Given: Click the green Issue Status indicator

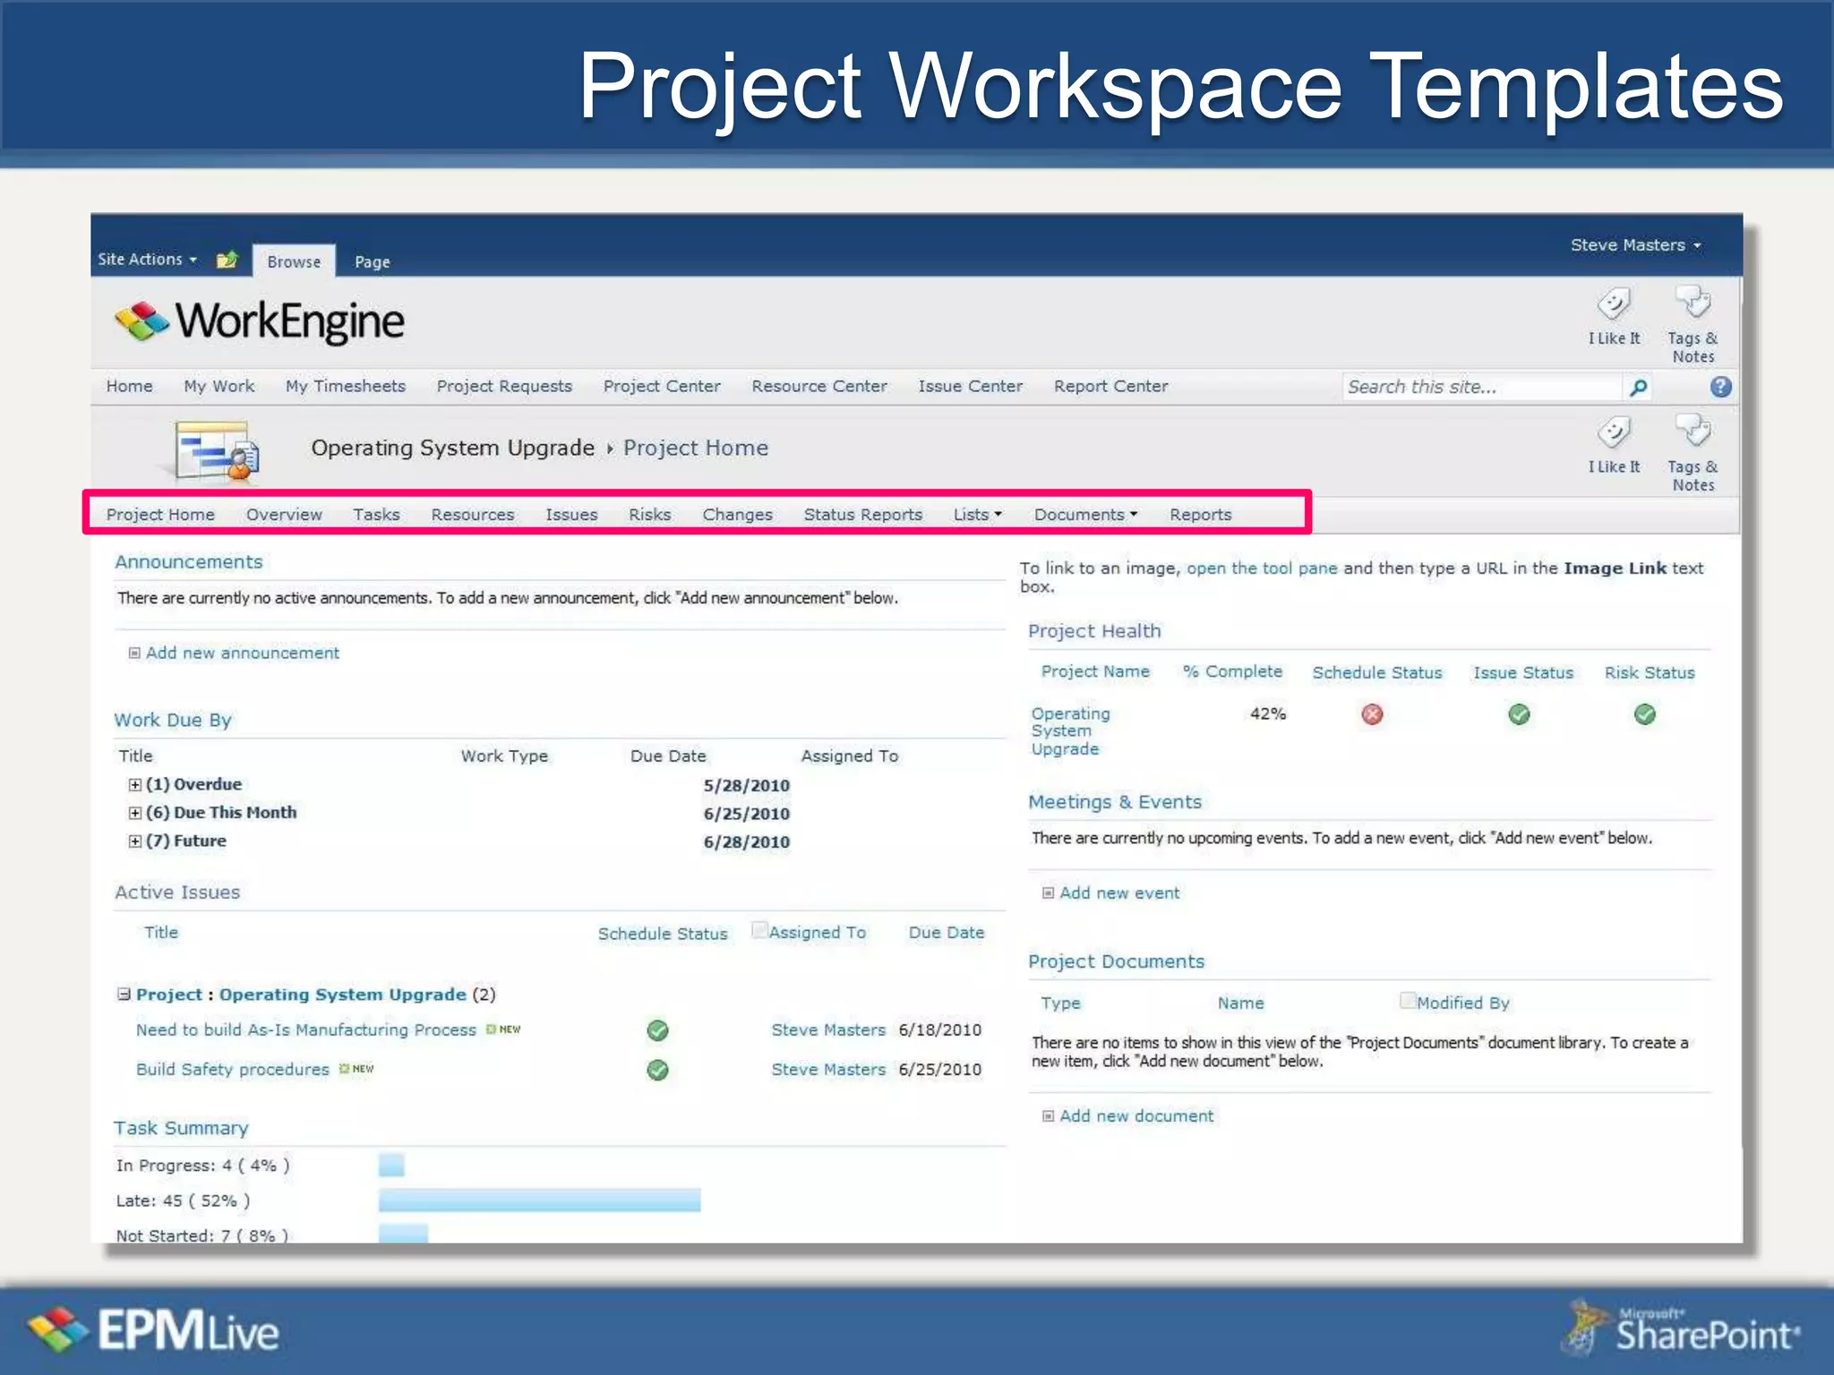Looking at the screenshot, I should click(x=1519, y=714).
